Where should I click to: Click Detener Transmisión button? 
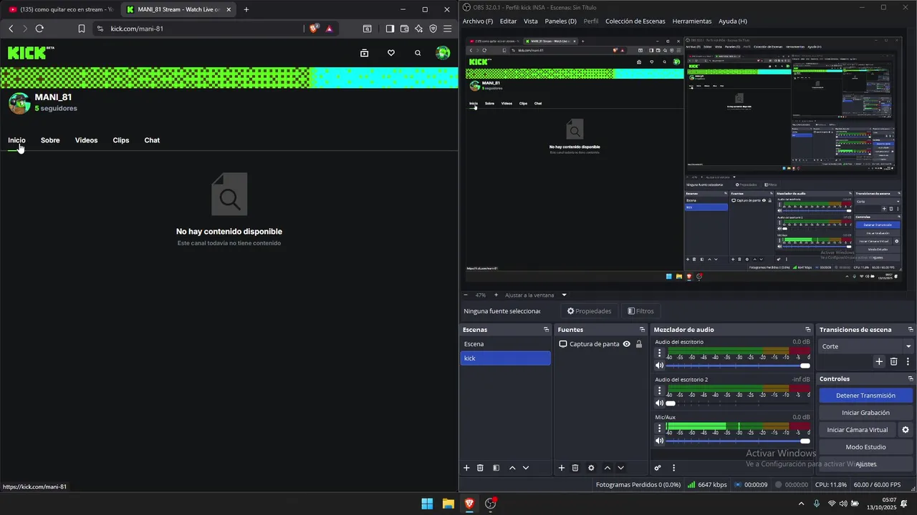[865, 396]
